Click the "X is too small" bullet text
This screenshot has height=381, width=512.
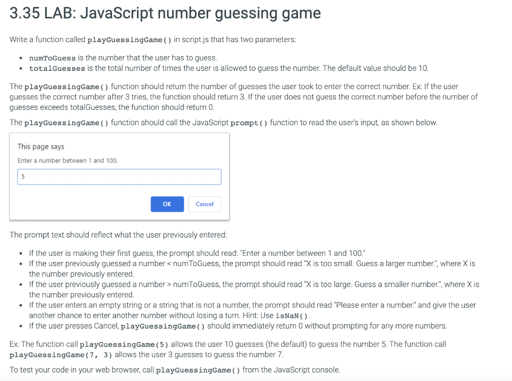tap(252, 269)
